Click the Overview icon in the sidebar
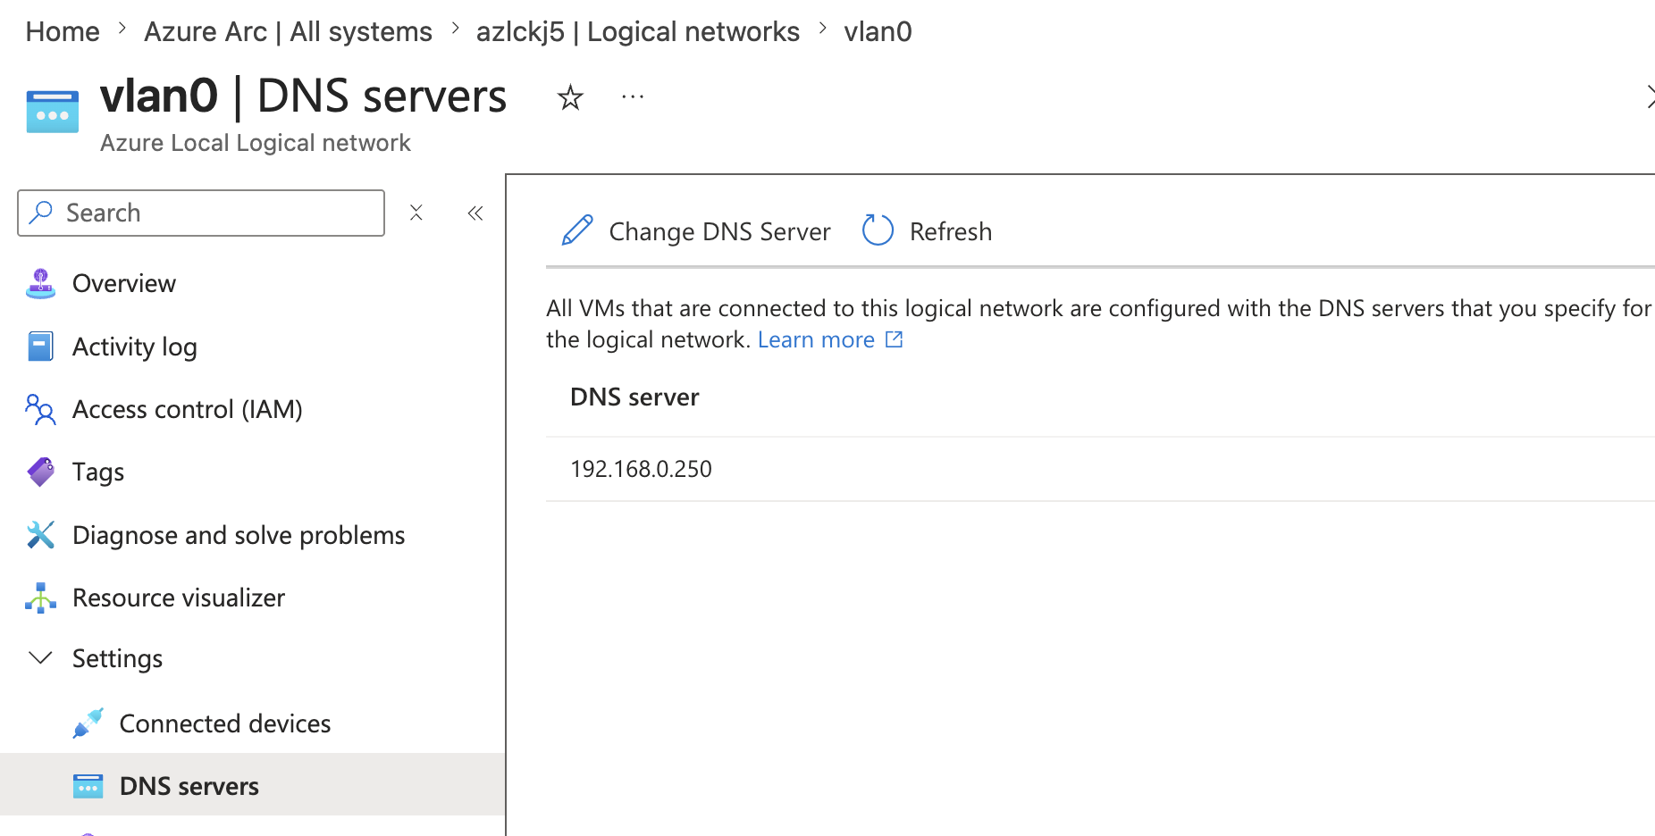Screen dimensions: 1655x836 tap(40, 283)
